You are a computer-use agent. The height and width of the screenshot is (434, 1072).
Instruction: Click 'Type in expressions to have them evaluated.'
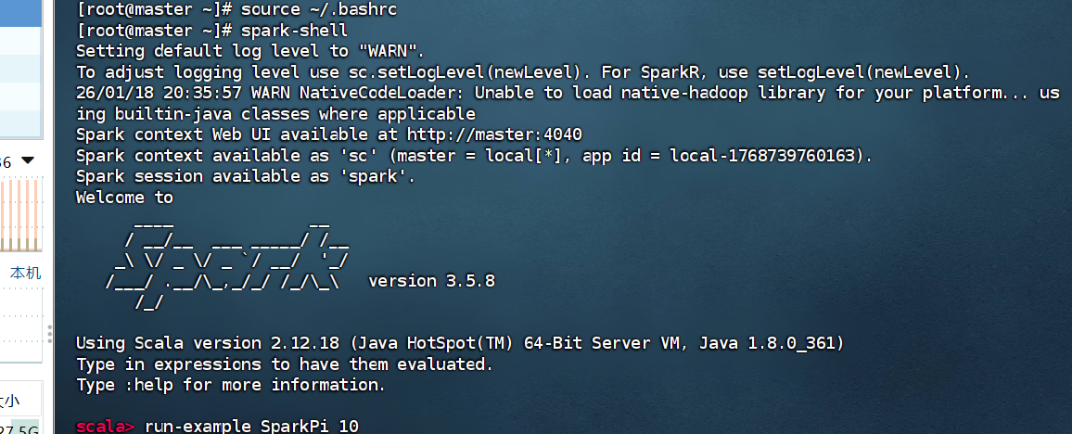pos(285,364)
